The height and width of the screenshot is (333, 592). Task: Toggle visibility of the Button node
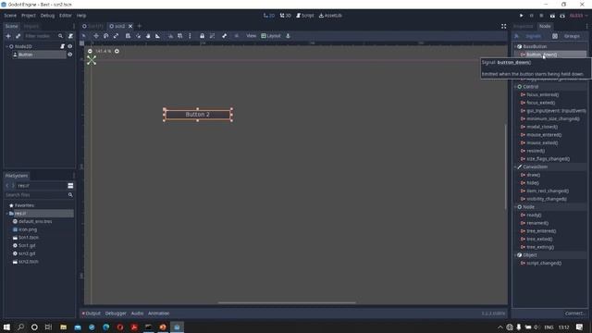[x=70, y=55]
